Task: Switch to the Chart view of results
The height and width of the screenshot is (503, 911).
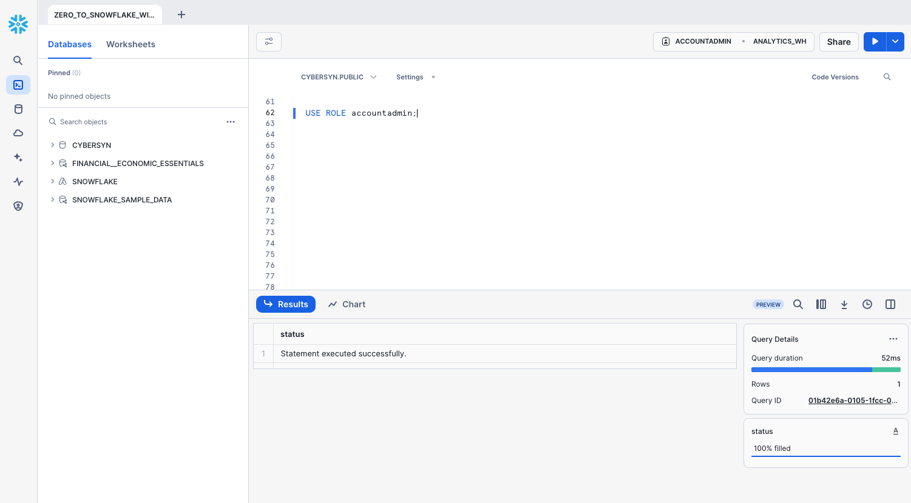Action: (x=346, y=304)
